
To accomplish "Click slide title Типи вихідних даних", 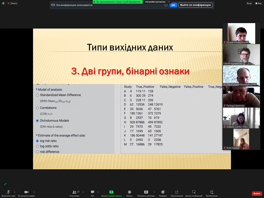I will (130, 47).
